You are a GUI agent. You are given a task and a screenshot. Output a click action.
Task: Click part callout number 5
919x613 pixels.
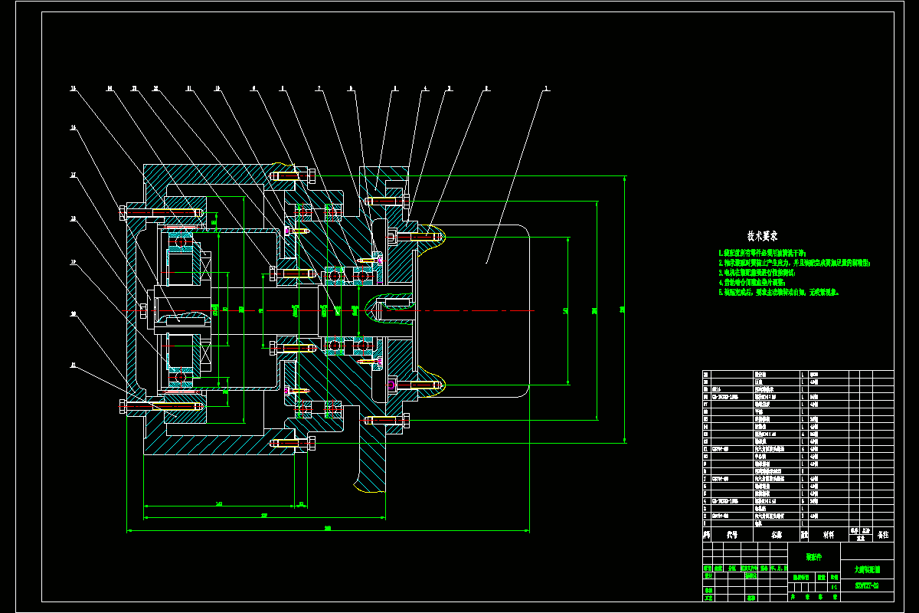coord(395,88)
